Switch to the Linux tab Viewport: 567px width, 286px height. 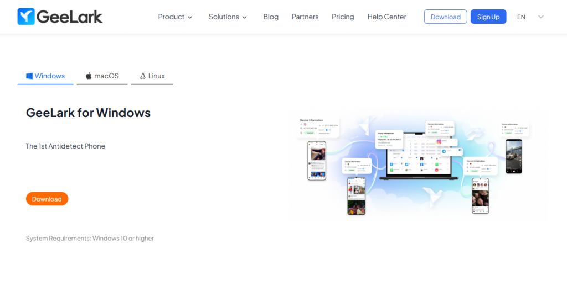click(x=152, y=76)
